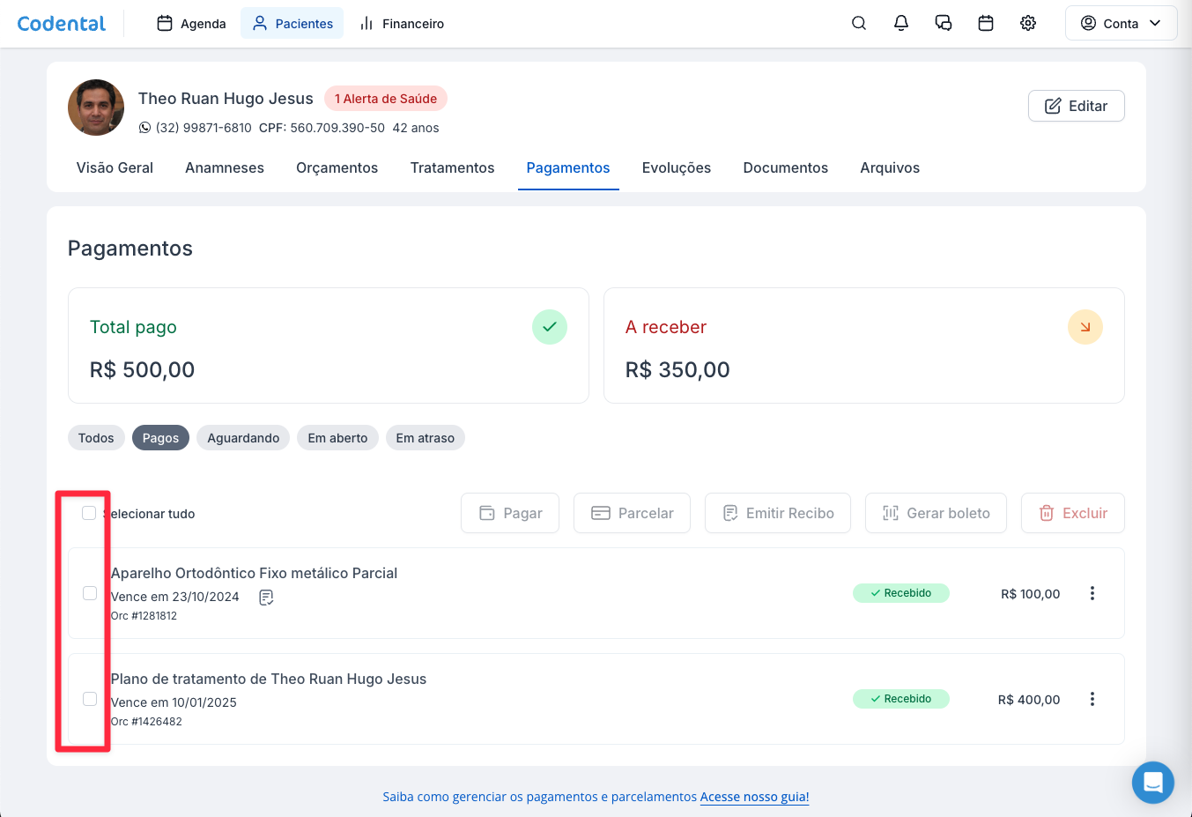Image resolution: width=1192 pixels, height=817 pixels.
Task: Open the settings gear icon
Action: [1028, 24]
